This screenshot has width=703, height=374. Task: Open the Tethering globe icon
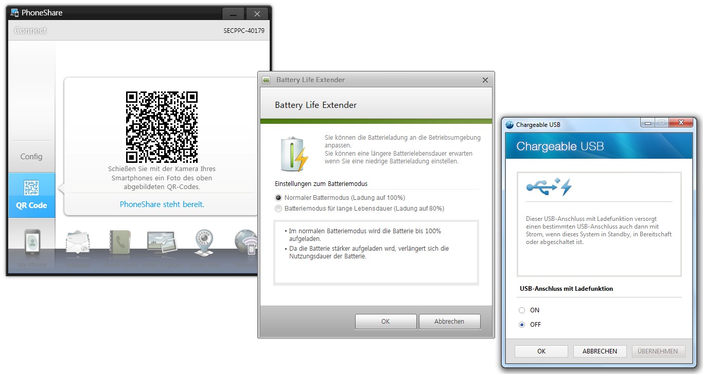click(245, 243)
